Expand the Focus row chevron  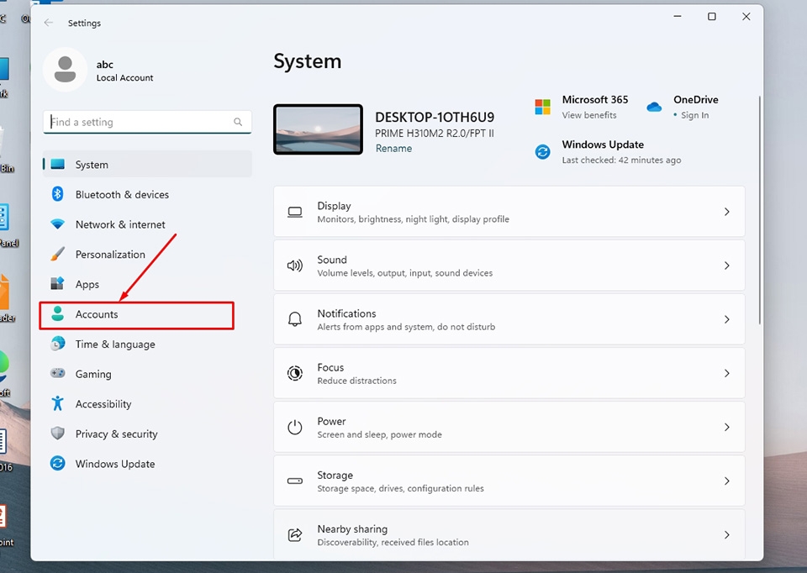pyautogui.click(x=726, y=373)
